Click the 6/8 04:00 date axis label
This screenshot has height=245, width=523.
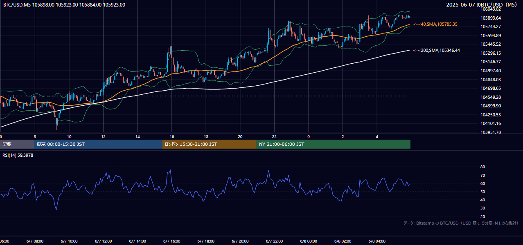coord(377,241)
